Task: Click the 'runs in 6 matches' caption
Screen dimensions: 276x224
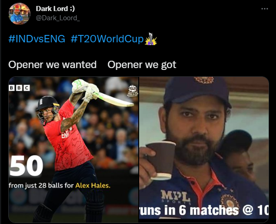Action: (204, 210)
